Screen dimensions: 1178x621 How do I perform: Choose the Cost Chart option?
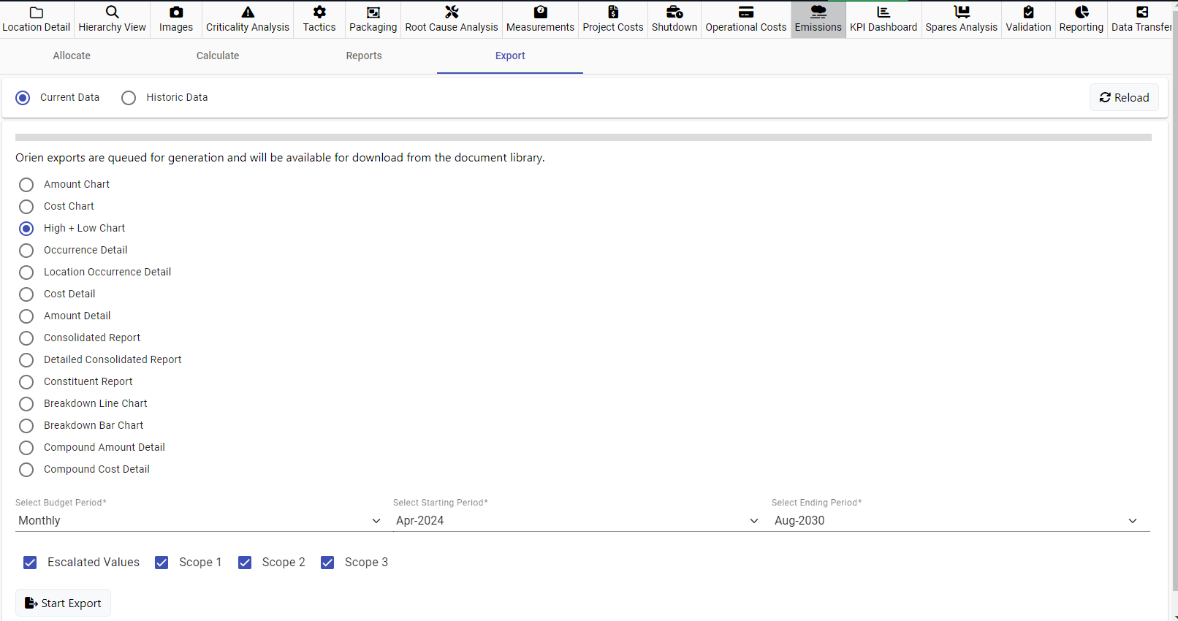point(26,207)
